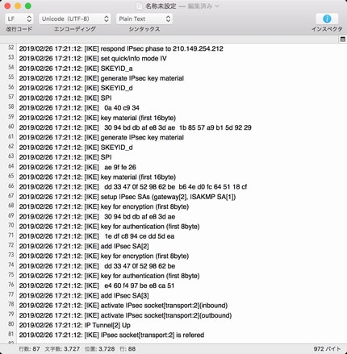Image resolution: width=347 pixels, height=354 pixels.
Task: Click the yellow minimize window button
Action: pyautogui.click(x=18, y=6)
